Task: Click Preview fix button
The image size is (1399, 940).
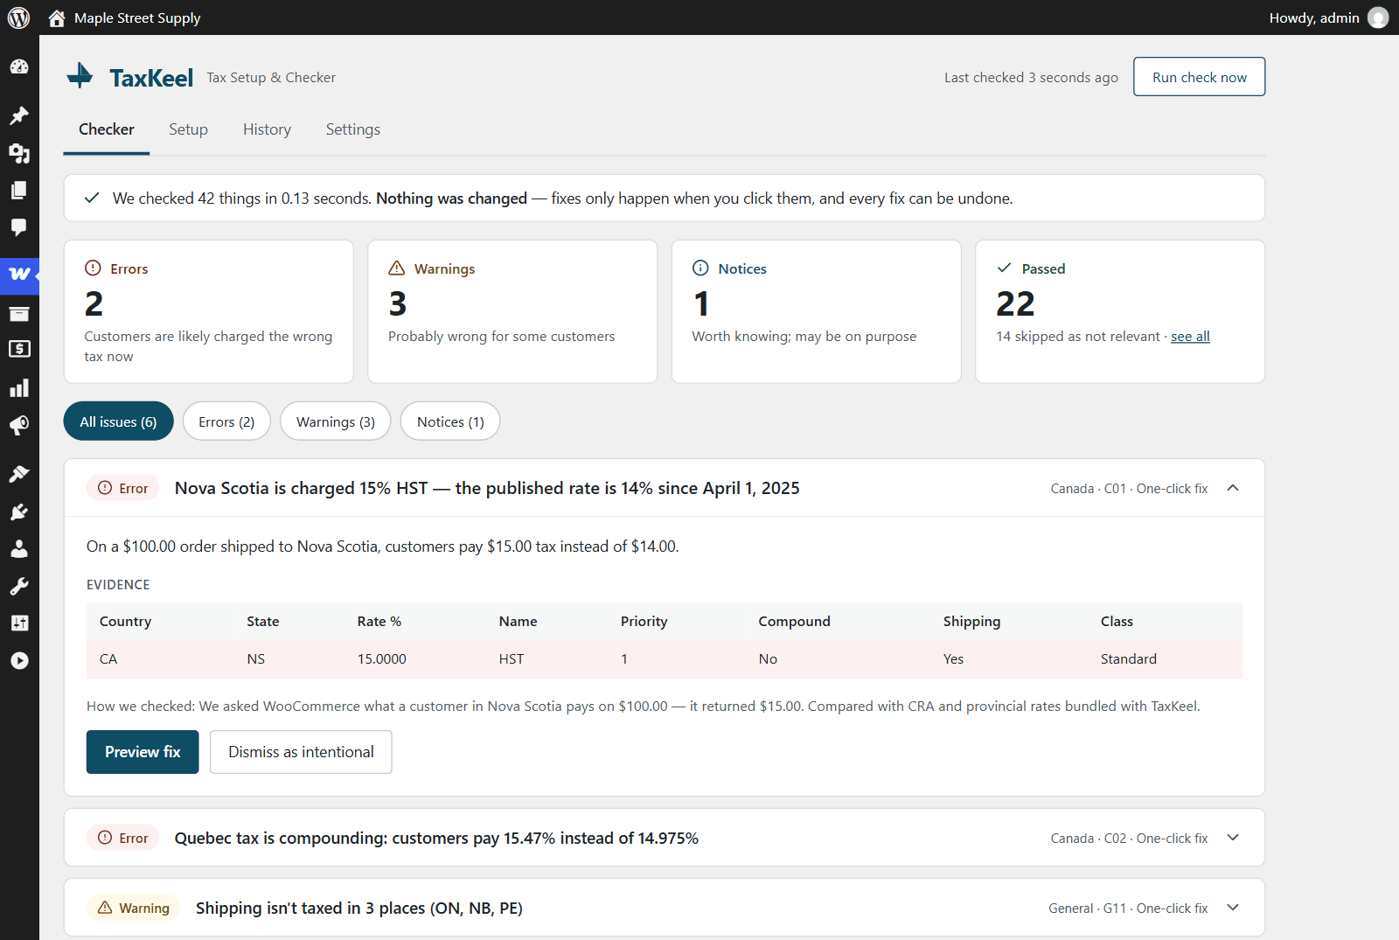Action: point(143,752)
